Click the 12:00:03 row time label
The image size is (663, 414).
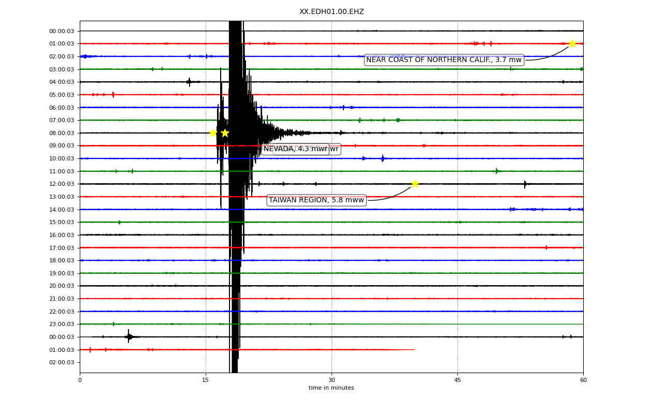click(x=62, y=184)
